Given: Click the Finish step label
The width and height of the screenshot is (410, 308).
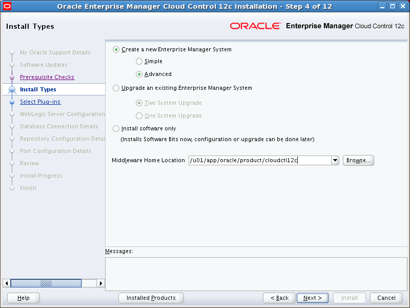Looking at the screenshot, I should pyautogui.click(x=28, y=188).
